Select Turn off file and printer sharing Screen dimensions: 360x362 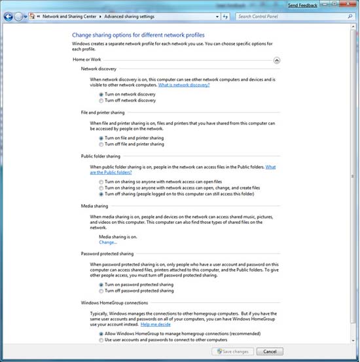tap(101, 144)
